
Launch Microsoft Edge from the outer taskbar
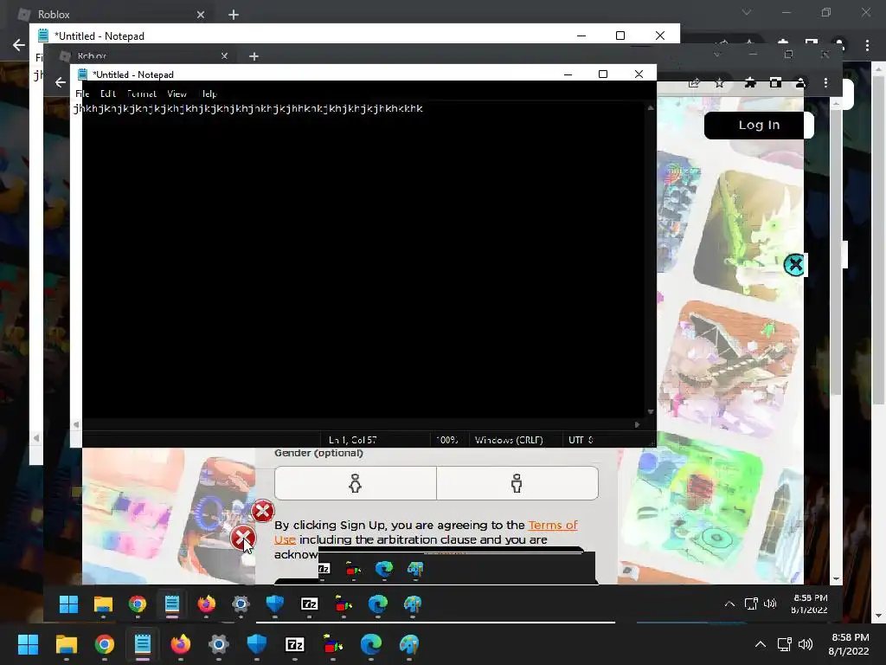tap(371, 644)
